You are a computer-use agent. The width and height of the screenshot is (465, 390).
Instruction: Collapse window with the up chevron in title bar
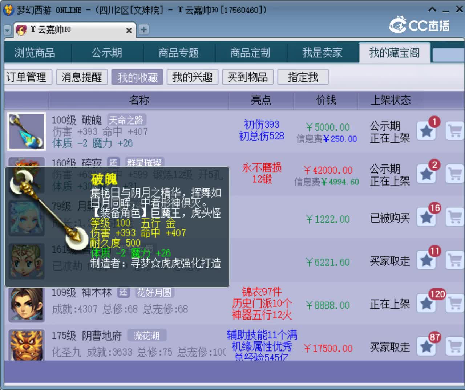(432, 9)
